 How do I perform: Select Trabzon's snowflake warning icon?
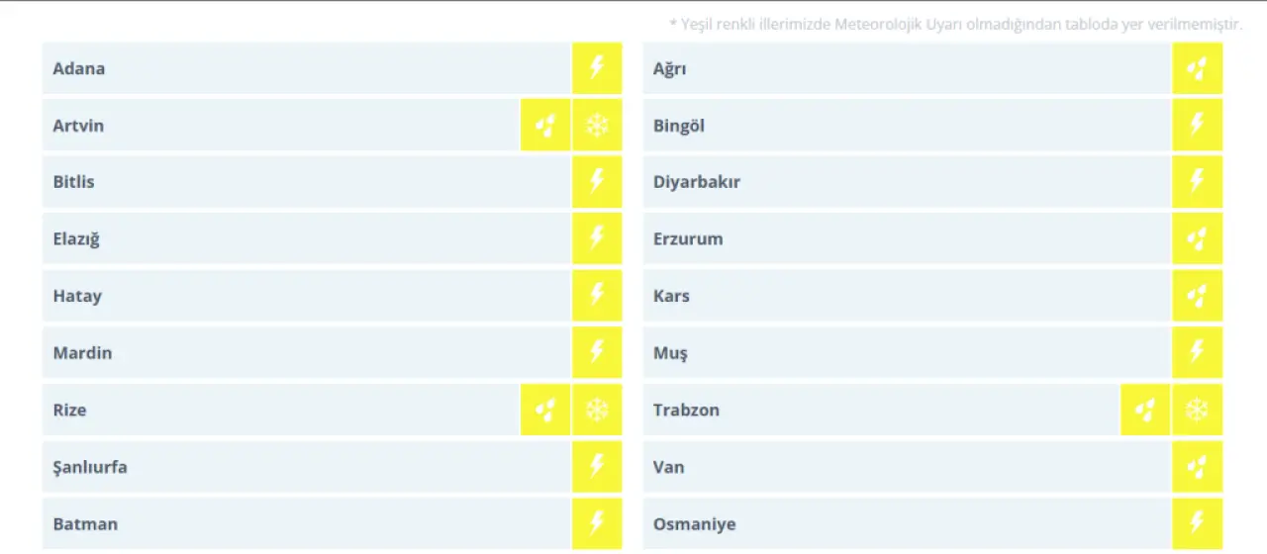(1197, 410)
